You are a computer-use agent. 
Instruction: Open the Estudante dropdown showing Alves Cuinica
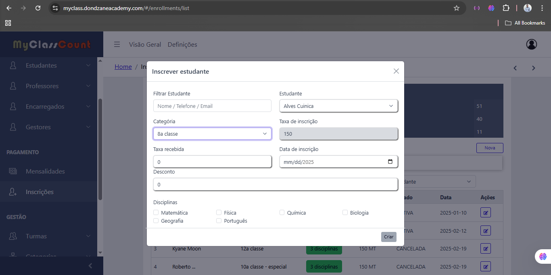pyautogui.click(x=338, y=106)
